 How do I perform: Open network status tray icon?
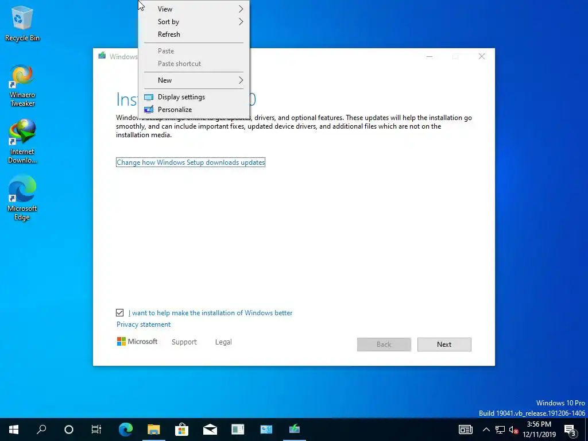500,430
